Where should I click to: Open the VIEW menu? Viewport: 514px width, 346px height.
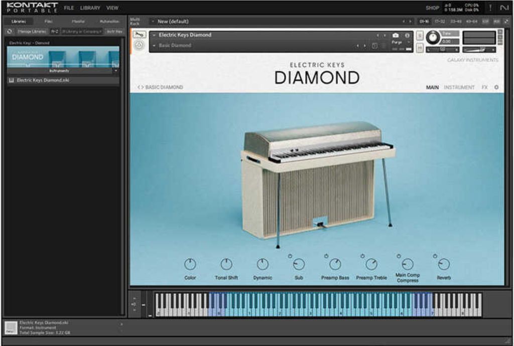coord(112,8)
